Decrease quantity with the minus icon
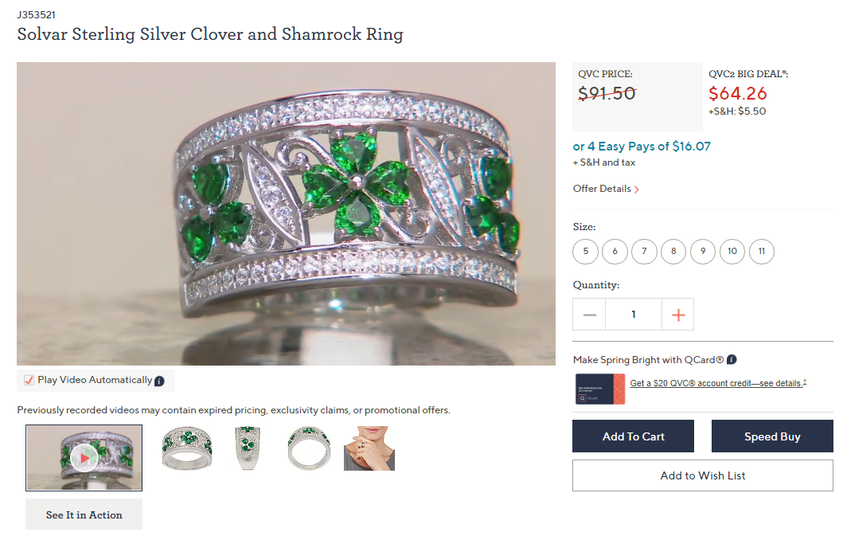Viewport: 843px width, 536px height. coord(589,315)
